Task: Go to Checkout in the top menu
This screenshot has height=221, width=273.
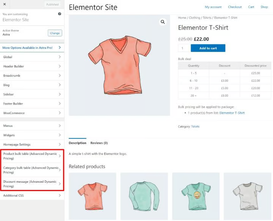Action: coord(235,7)
